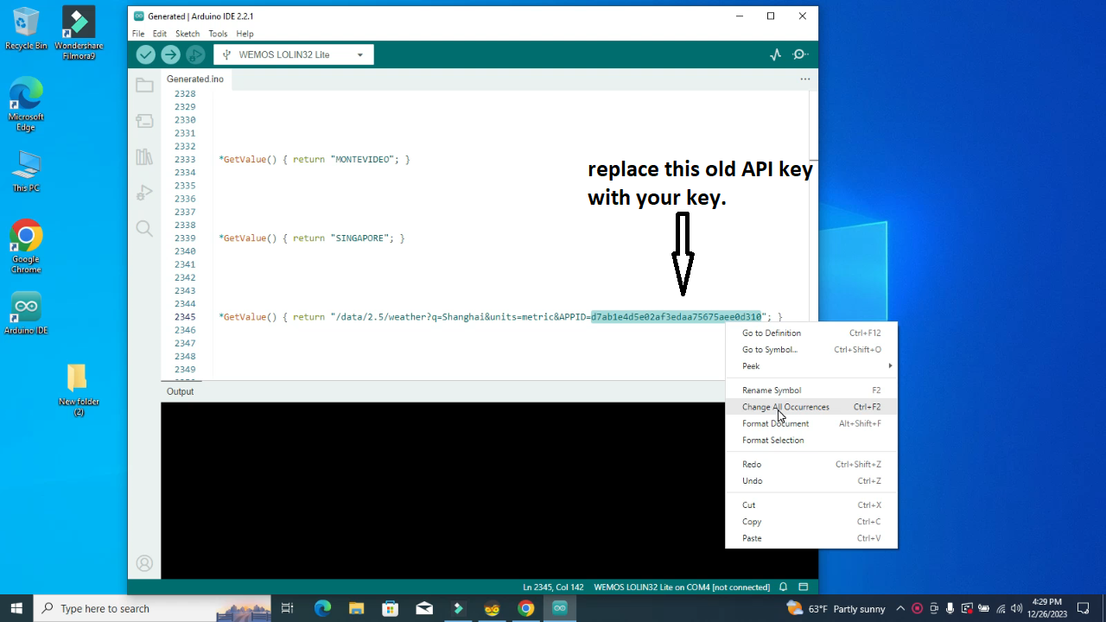Open Wondershare Filmora9 desktop icon
Image resolution: width=1106 pixels, height=622 pixels.
[79, 33]
